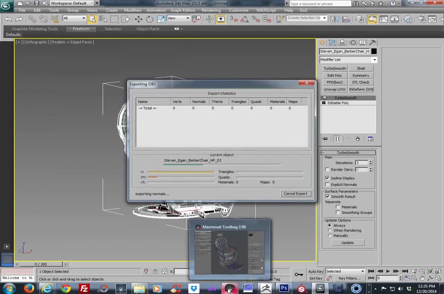
Task: Expand the Editable Poly stack entry
Action: tap(324, 103)
